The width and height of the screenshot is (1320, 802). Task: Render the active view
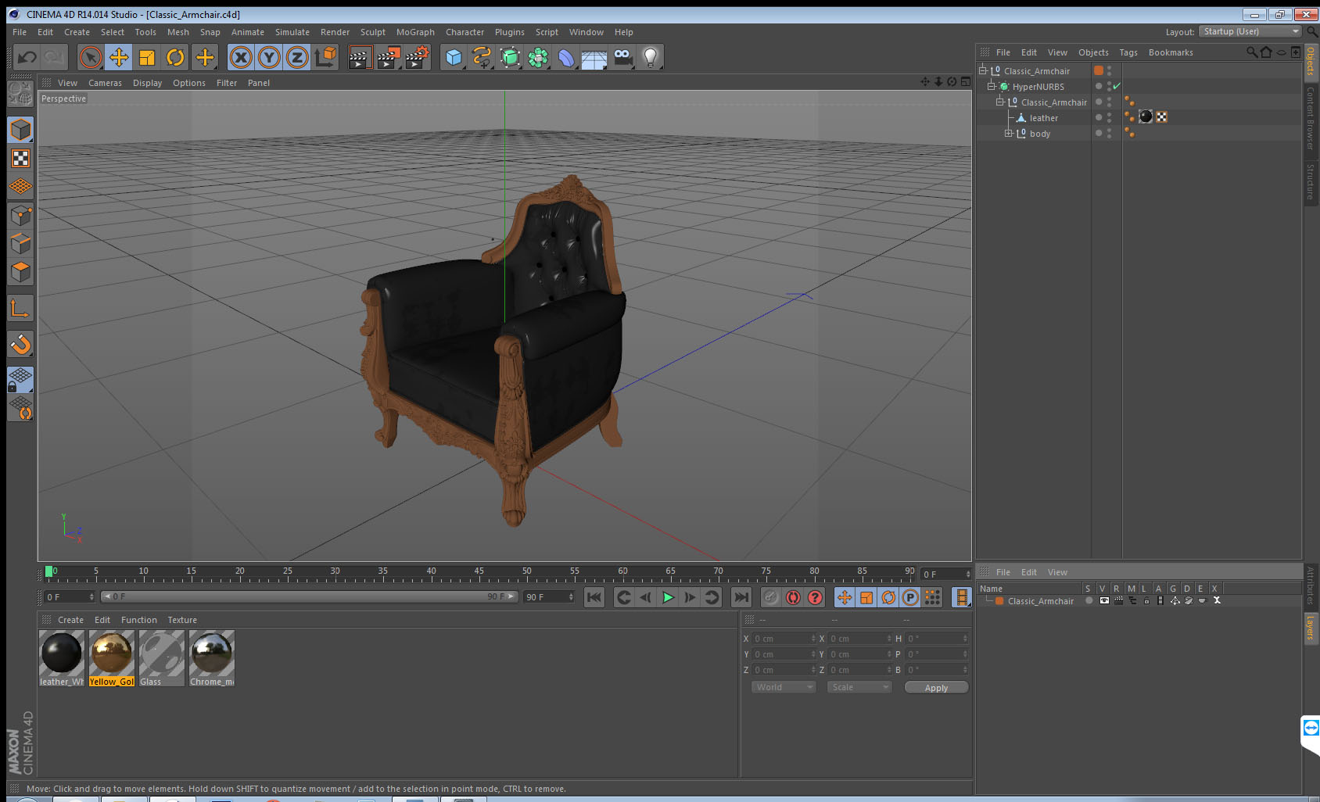pos(360,57)
